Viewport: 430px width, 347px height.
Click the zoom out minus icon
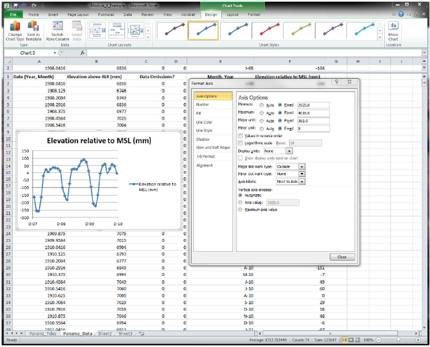[x=379, y=340]
